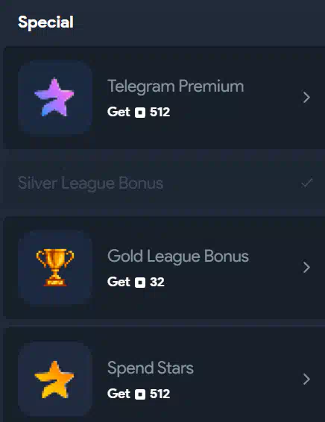Tap Get 32 reward text

[136, 282]
